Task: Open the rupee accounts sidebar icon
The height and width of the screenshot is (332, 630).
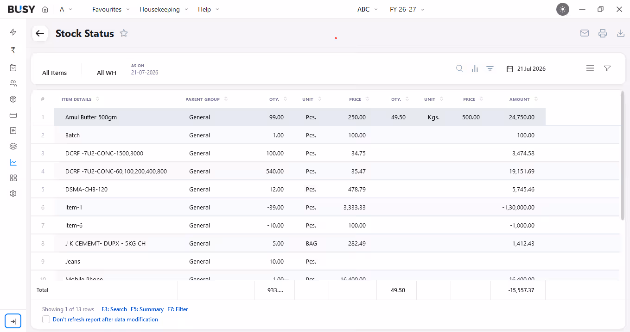Action: click(x=13, y=50)
